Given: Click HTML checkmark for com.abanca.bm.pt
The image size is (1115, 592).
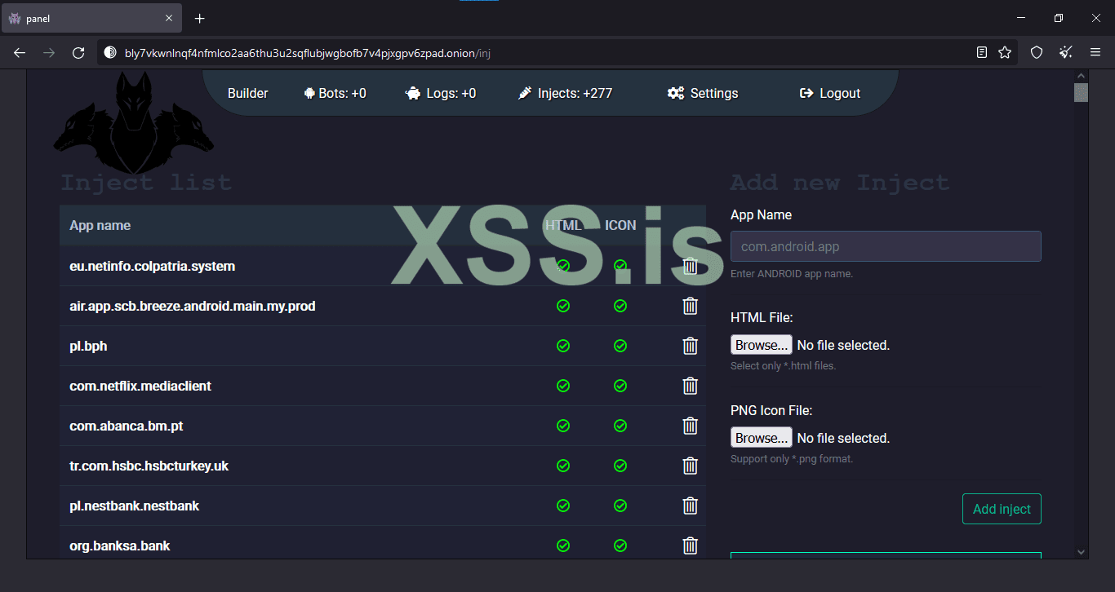Looking at the screenshot, I should tap(563, 426).
